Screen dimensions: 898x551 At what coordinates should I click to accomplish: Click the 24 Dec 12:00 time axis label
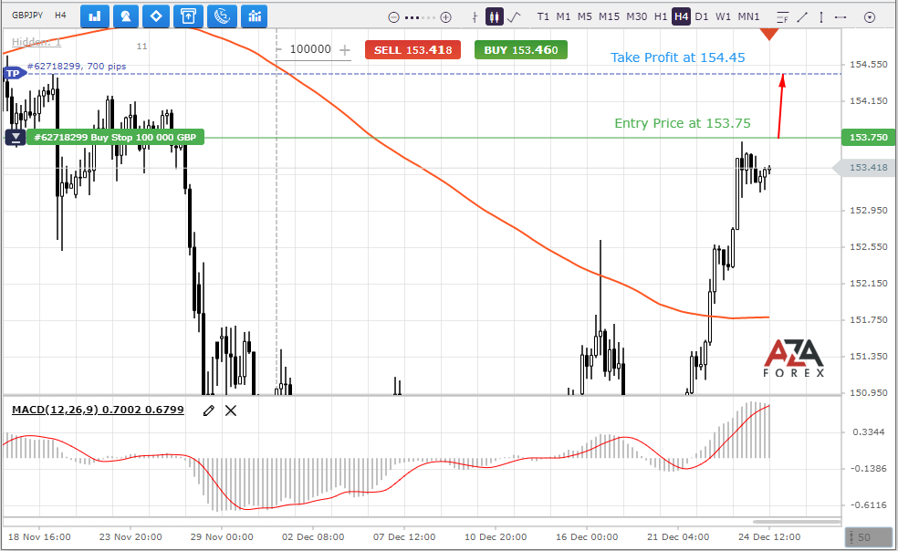click(769, 537)
